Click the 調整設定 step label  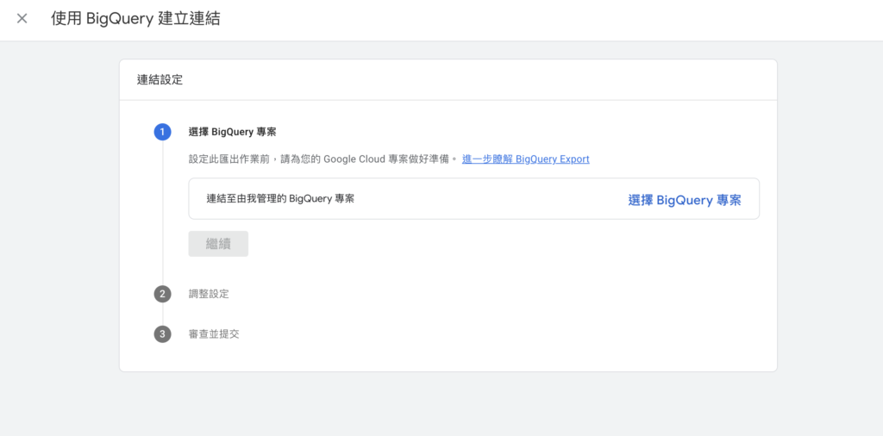point(209,294)
